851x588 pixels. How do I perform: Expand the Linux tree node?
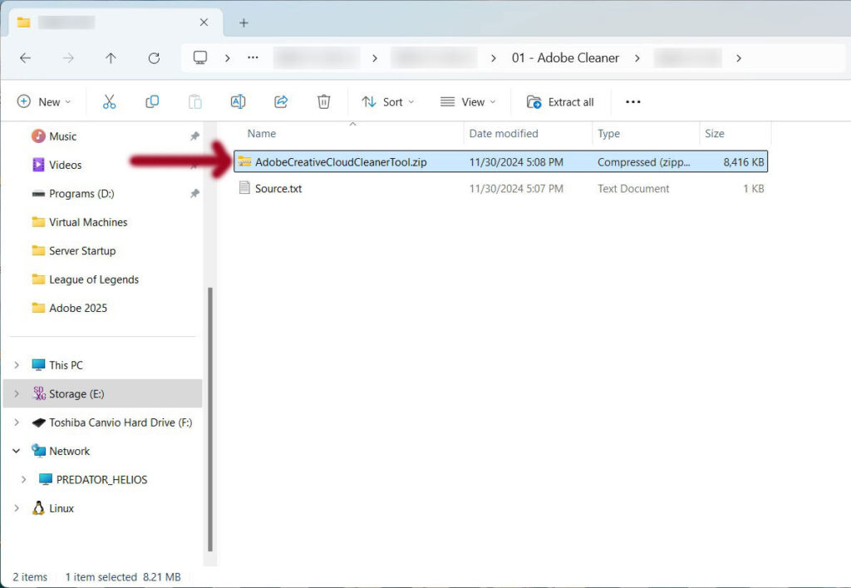[17, 508]
